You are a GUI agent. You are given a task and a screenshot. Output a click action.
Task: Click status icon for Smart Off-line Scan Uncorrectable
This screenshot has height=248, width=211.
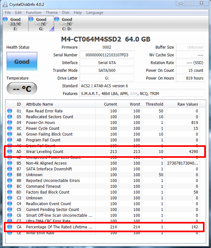[10, 215]
